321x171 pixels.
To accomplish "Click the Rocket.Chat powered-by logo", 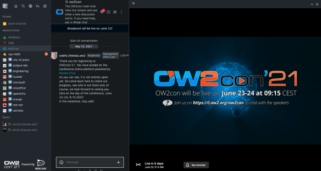I will (x=41, y=165).
